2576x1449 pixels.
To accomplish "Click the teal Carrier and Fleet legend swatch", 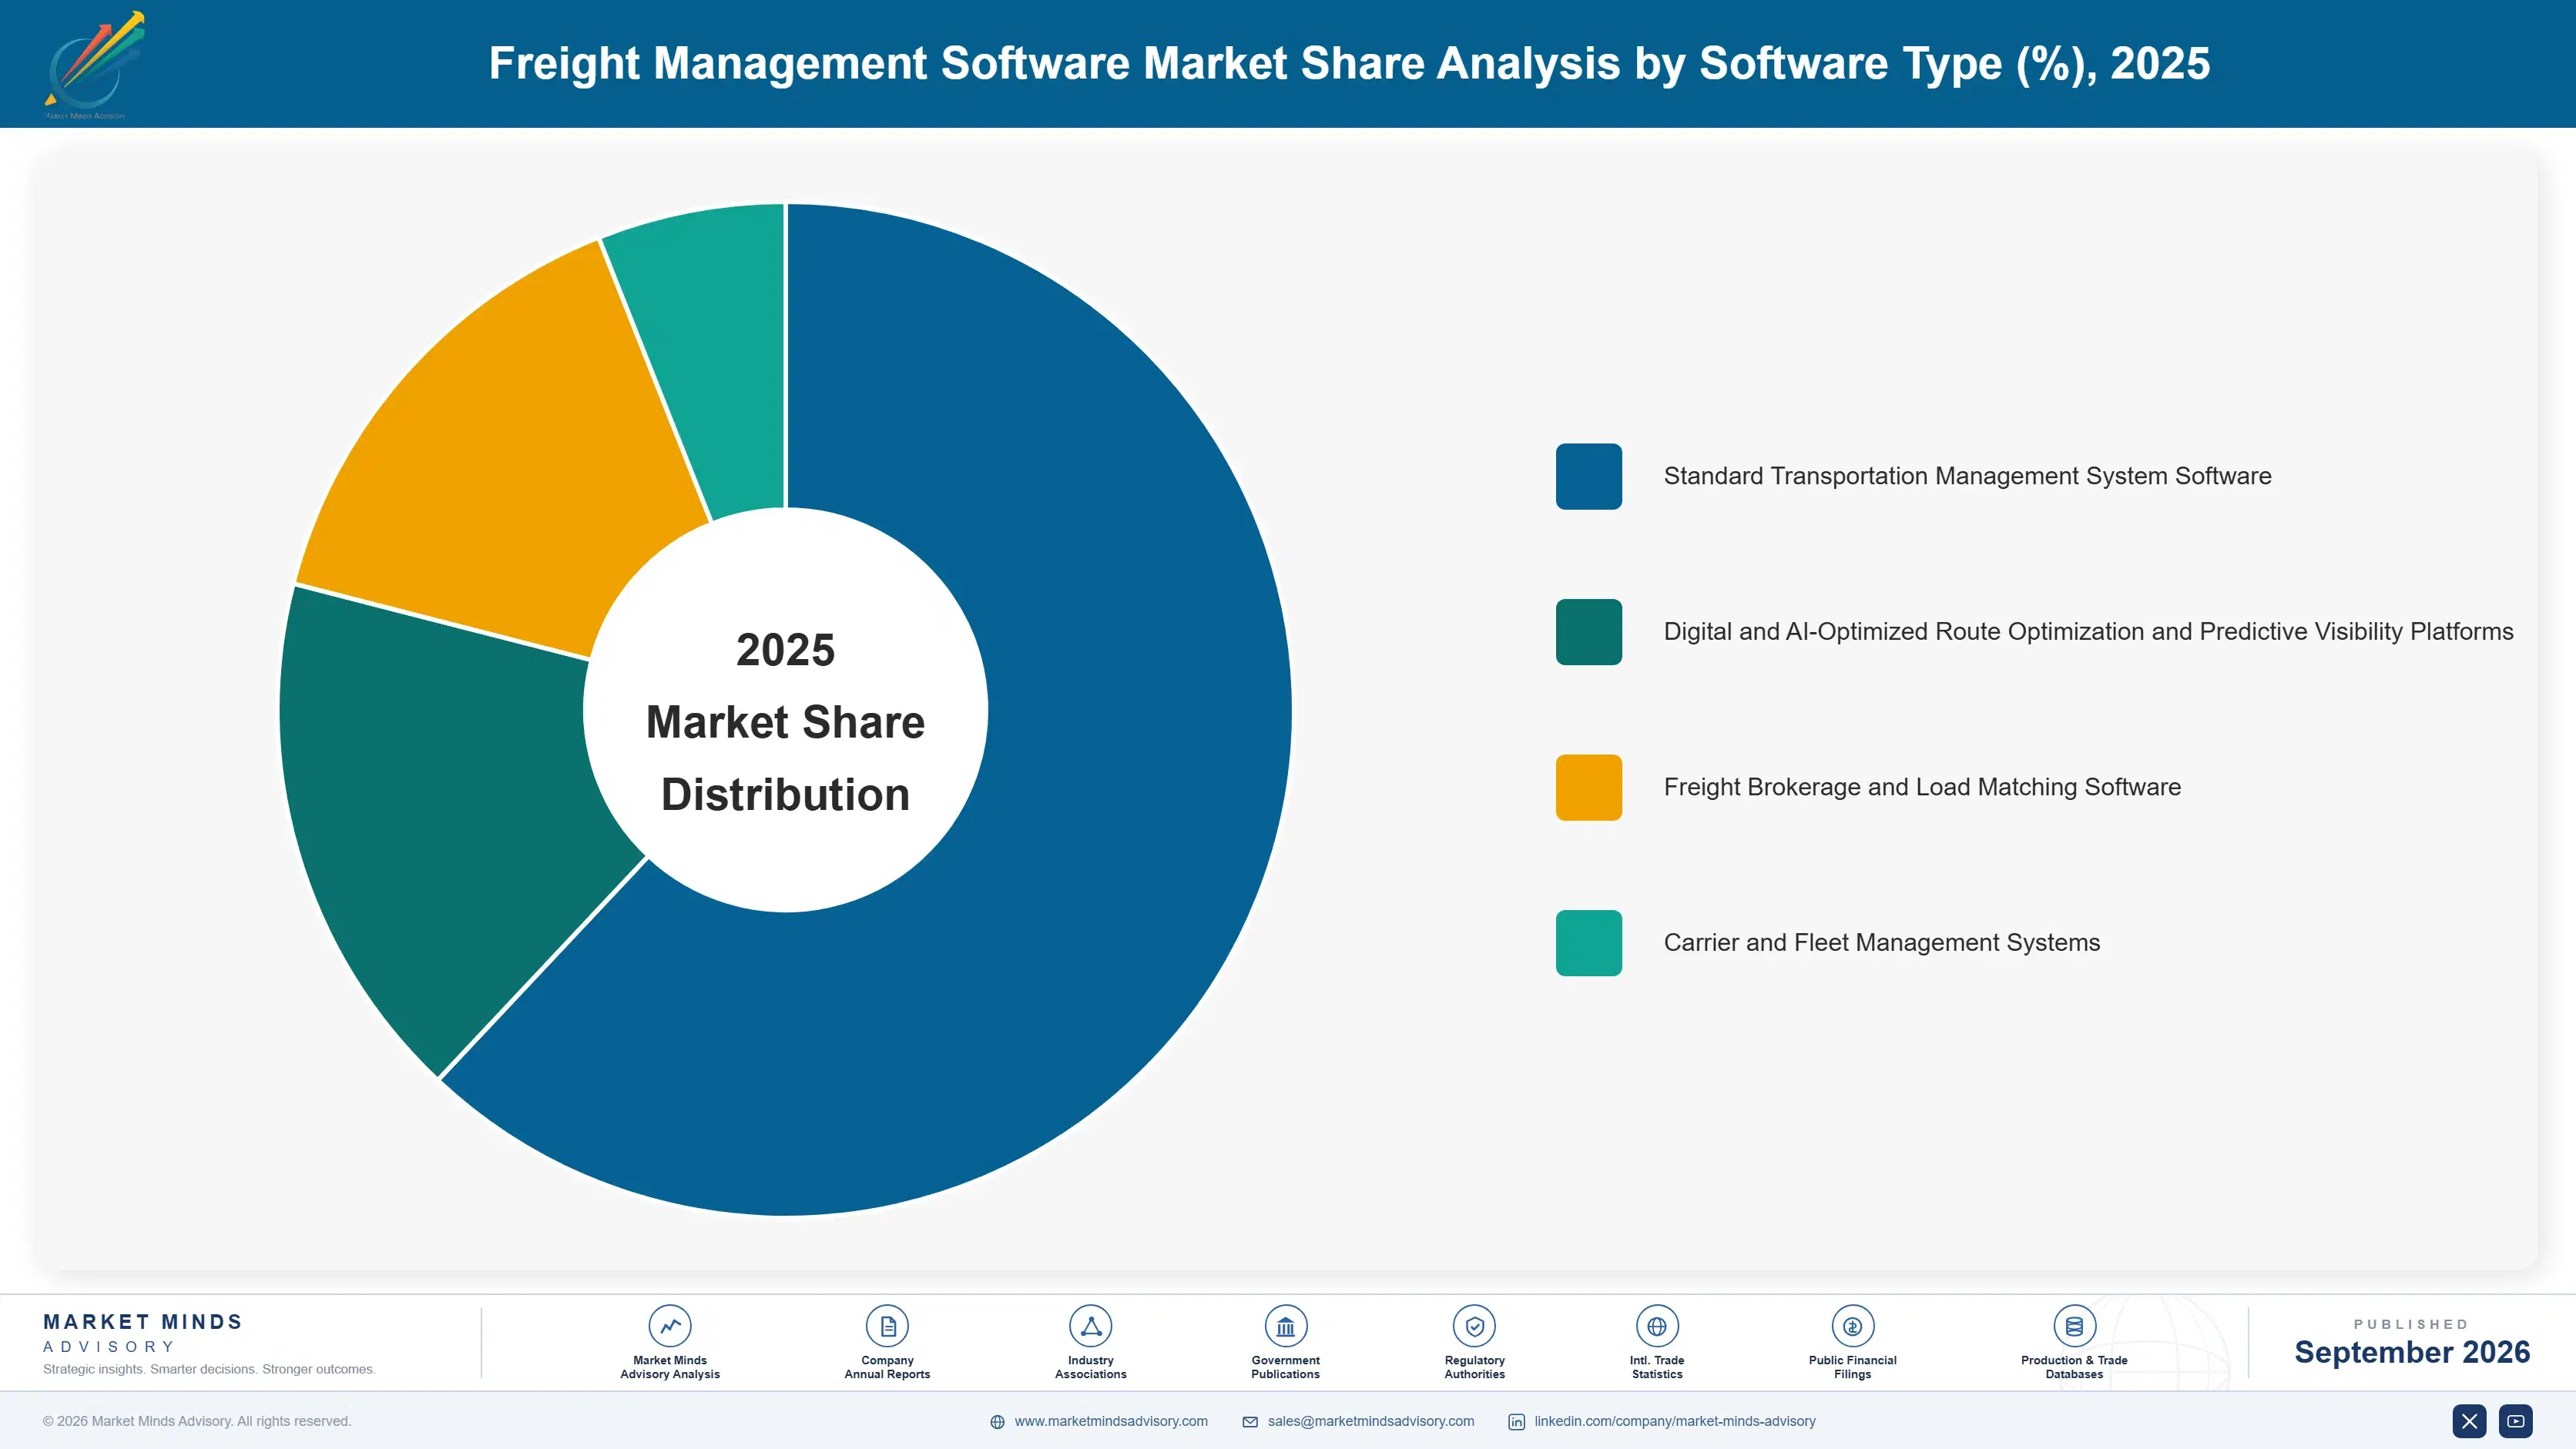I will [x=1589, y=942].
